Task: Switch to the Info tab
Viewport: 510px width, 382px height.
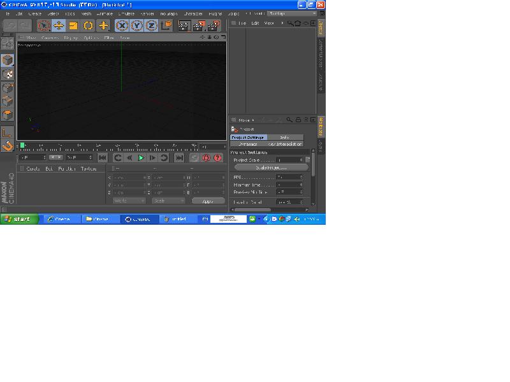Action: tap(285, 138)
